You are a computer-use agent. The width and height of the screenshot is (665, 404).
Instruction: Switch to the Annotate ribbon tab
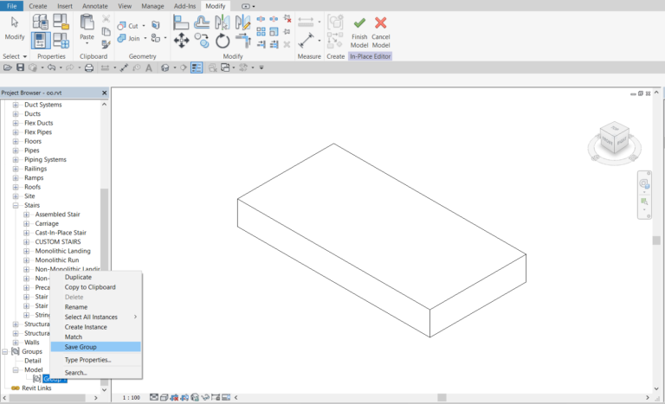click(x=95, y=6)
